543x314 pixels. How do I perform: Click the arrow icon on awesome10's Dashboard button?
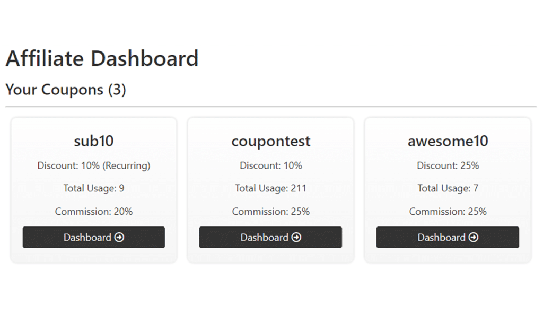click(474, 238)
